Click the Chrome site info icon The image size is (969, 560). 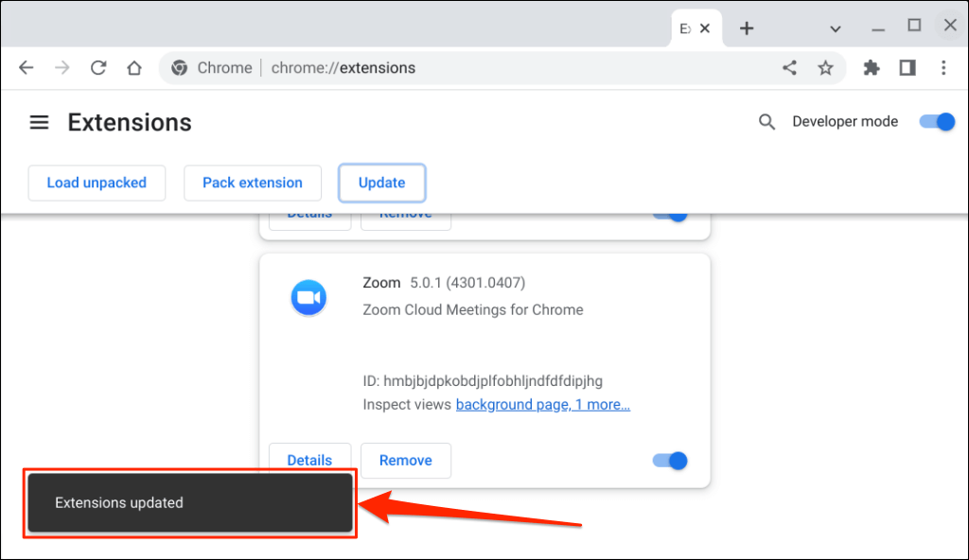coord(179,67)
